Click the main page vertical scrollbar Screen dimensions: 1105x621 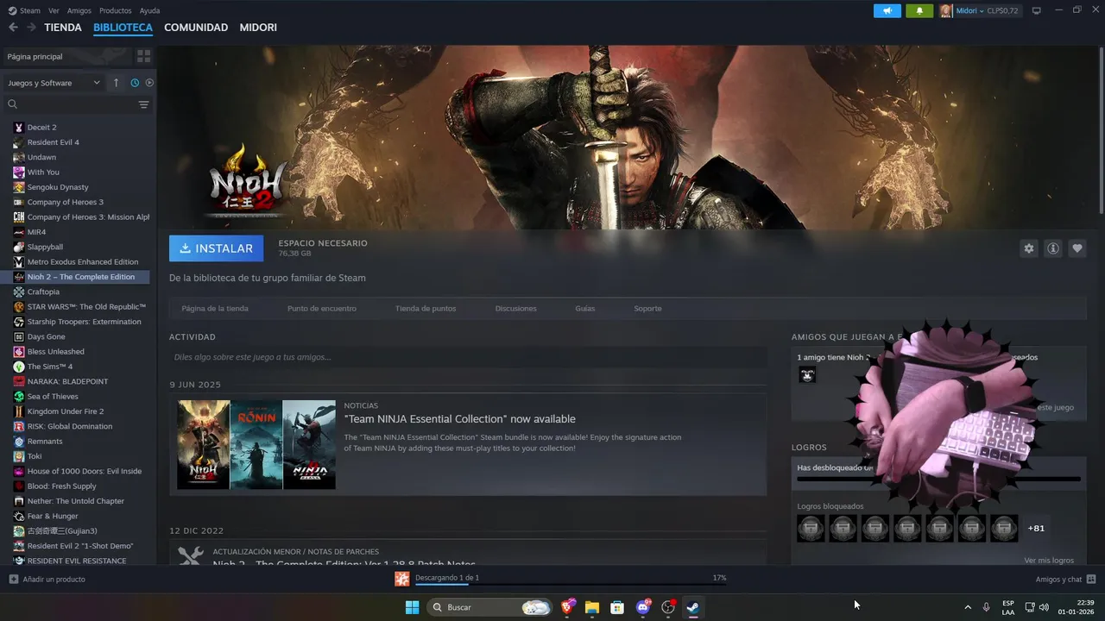click(1102, 129)
